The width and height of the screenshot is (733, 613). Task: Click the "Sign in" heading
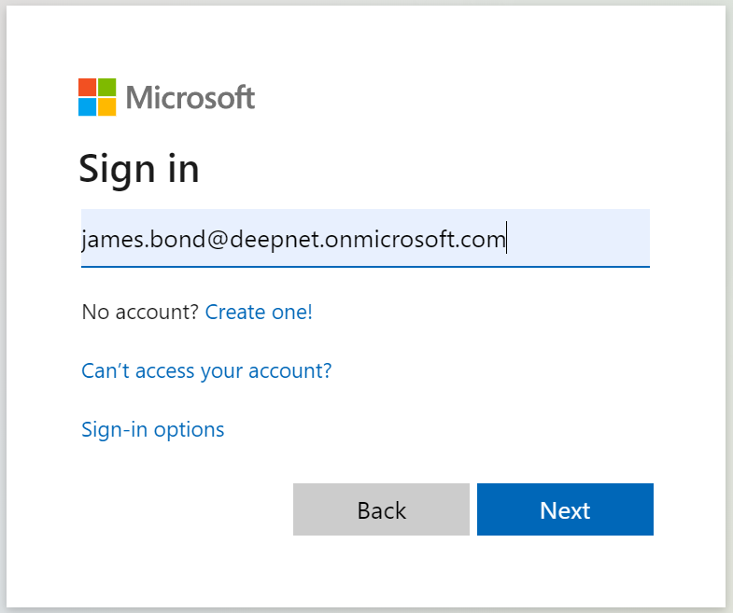click(138, 170)
